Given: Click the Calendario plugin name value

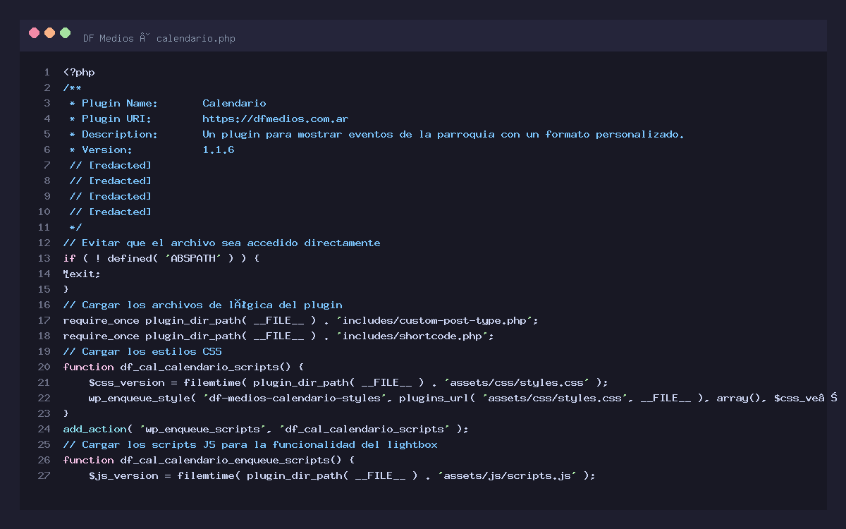Looking at the screenshot, I should [x=234, y=103].
